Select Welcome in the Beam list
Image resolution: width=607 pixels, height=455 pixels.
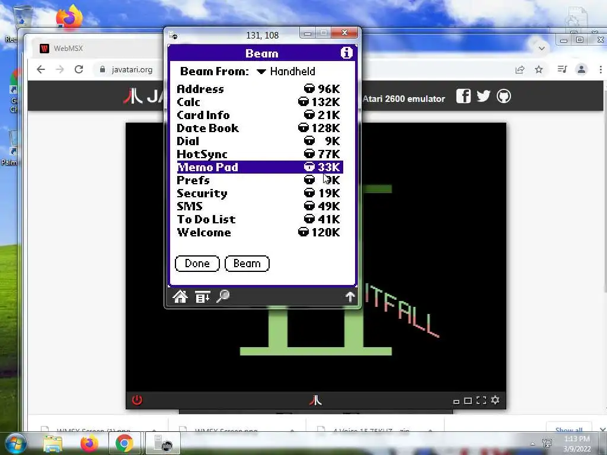click(258, 232)
